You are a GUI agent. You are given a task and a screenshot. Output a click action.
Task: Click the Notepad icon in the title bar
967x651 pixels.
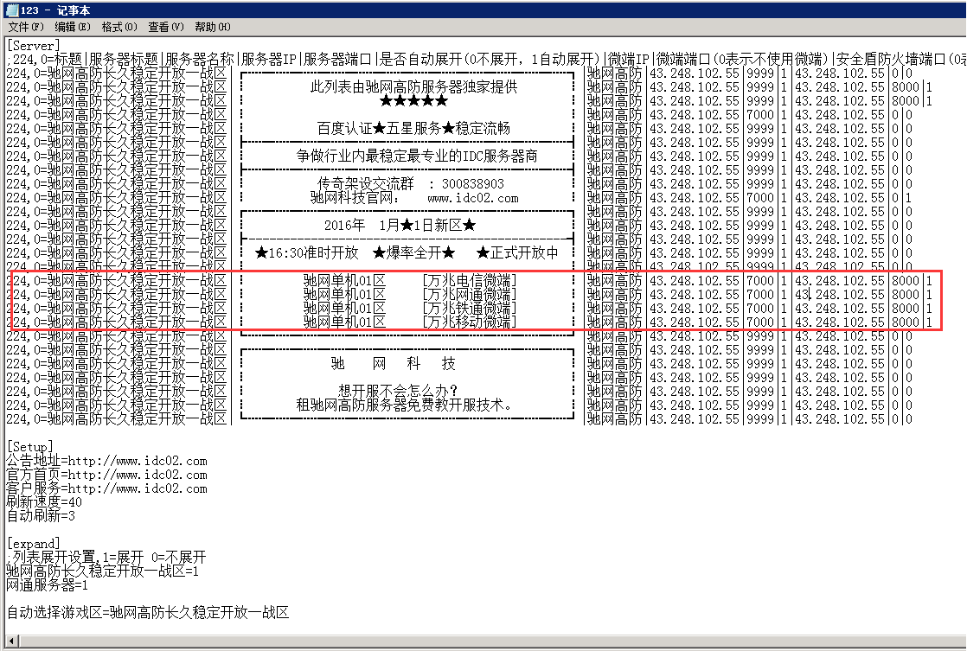(12, 10)
